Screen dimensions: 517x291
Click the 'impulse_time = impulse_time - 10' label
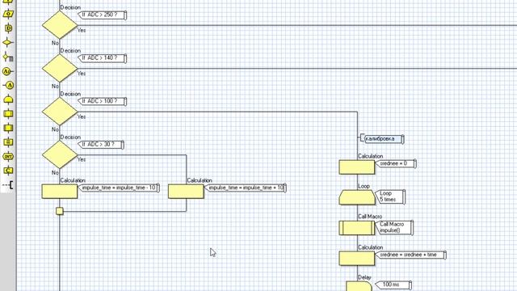pyautogui.click(x=119, y=188)
